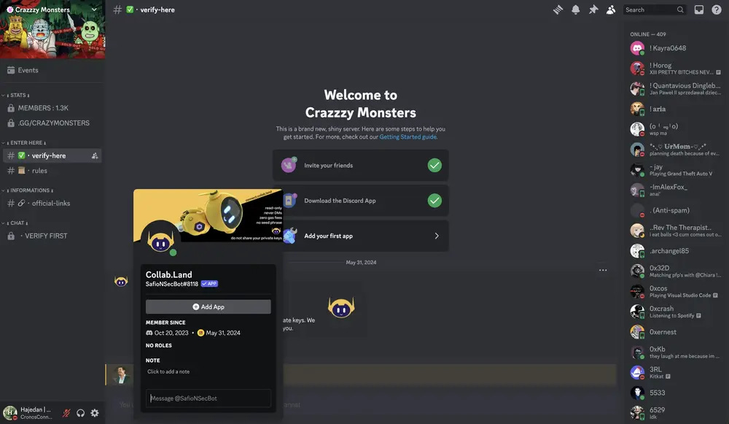This screenshot has height=424, width=729.
Task: Focus the Message @SafioNSecBot field
Action: [208, 398]
